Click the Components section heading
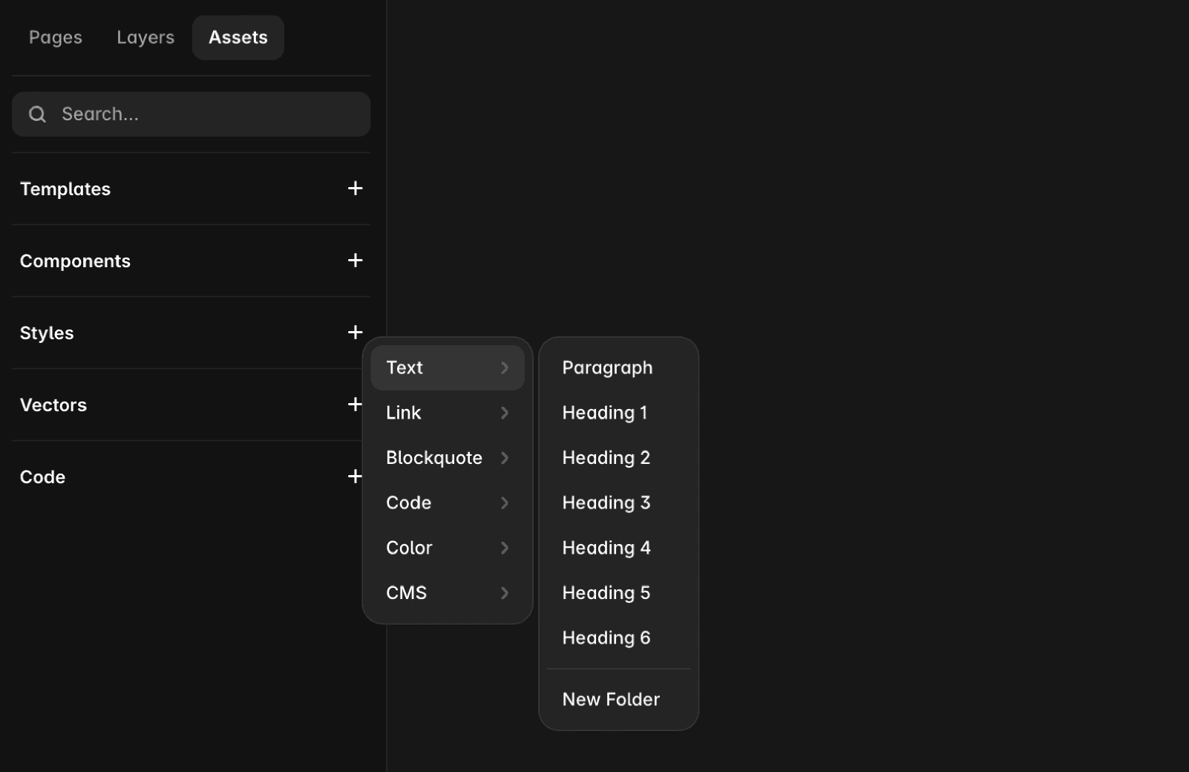The height and width of the screenshot is (772, 1189). (75, 261)
